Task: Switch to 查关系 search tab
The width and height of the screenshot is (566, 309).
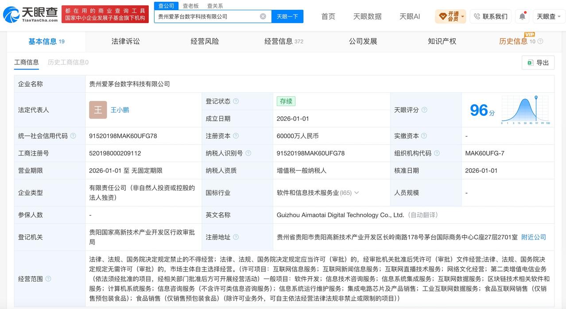Action: [215, 6]
